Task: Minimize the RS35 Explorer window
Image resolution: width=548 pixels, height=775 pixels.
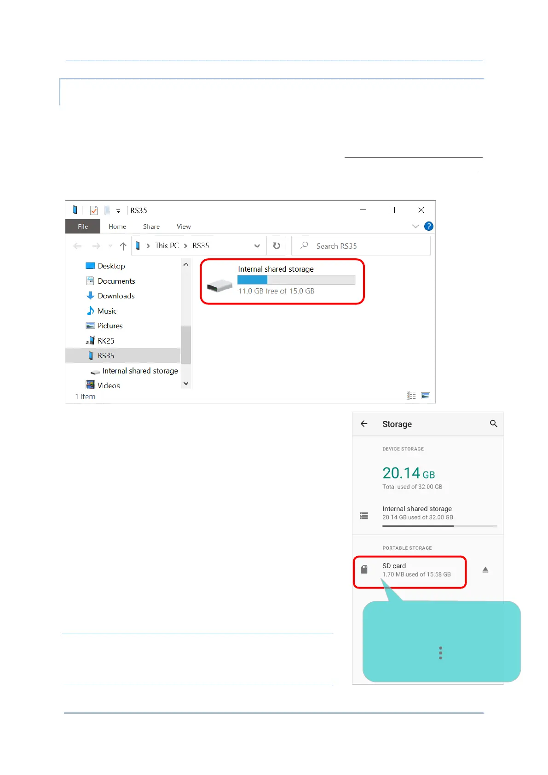Action: pyautogui.click(x=363, y=210)
